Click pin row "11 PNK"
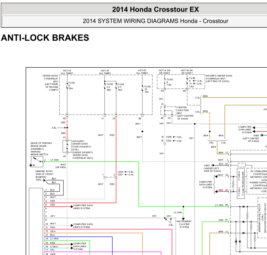Screen dimensions: 267x255 (x=50, y=228)
